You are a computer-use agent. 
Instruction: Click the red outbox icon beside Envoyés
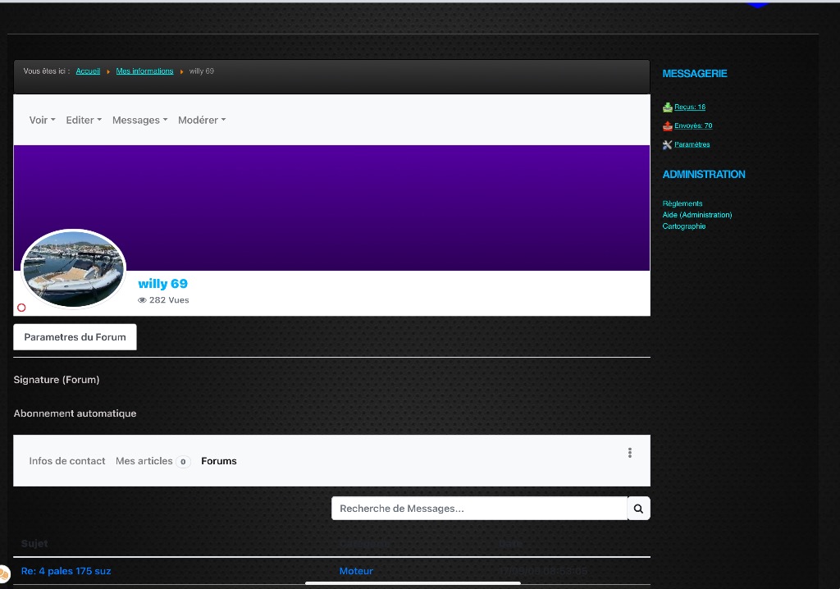[668, 126]
